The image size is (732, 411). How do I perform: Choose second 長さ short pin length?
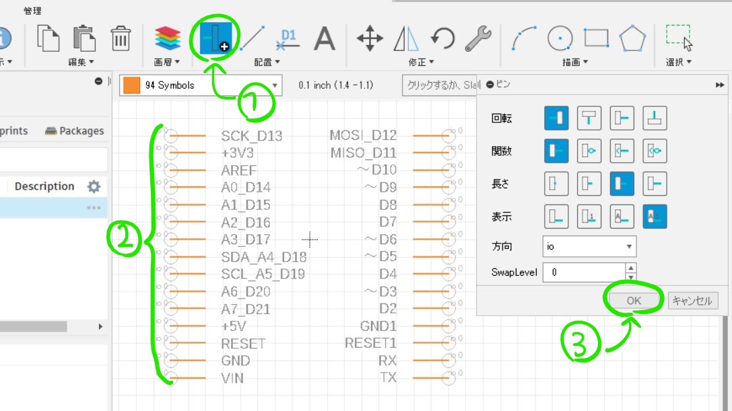click(x=589, y=184)
